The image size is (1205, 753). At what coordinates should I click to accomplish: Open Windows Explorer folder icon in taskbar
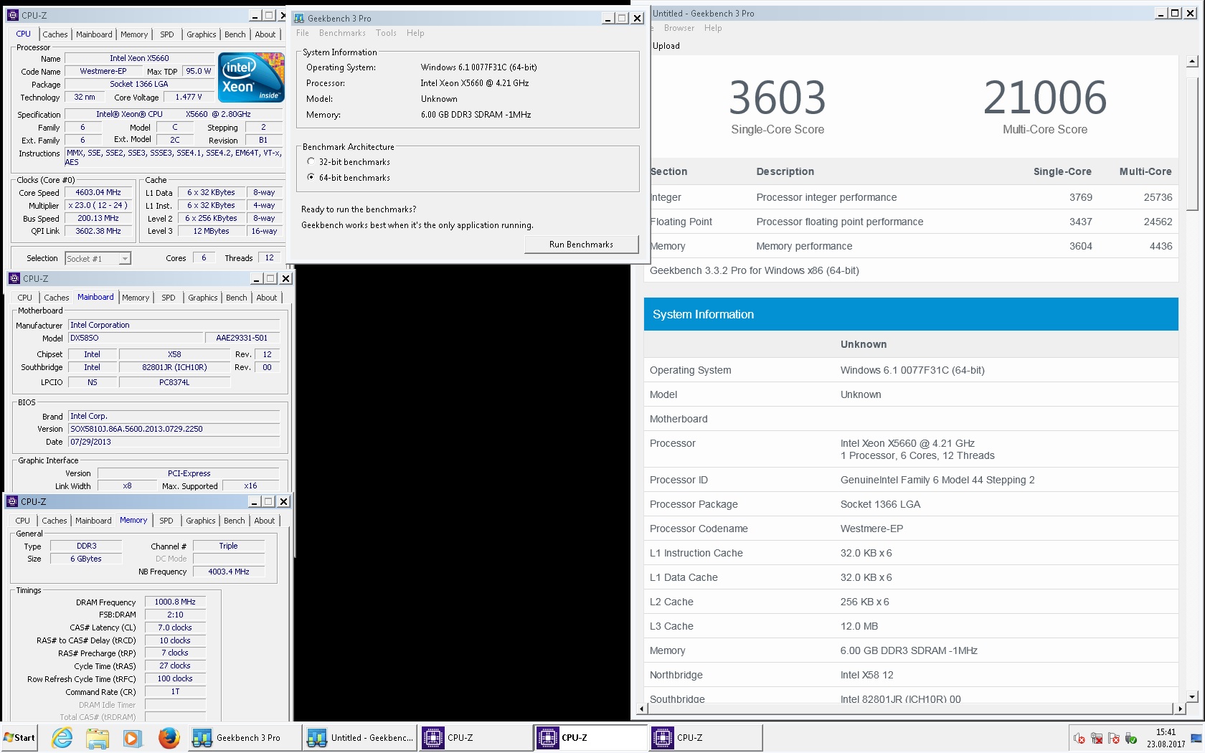[98, 737]
